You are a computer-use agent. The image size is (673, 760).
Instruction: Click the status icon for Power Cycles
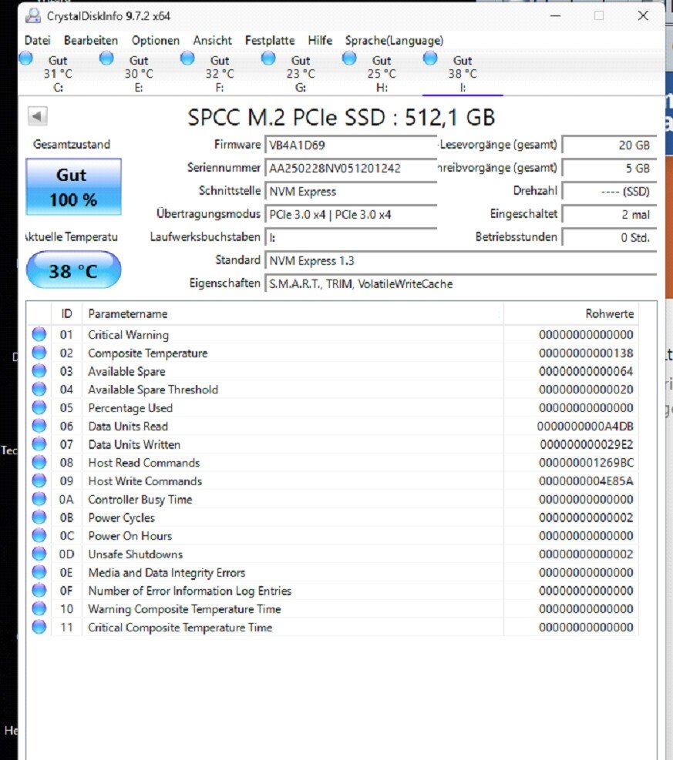(39, 517)
